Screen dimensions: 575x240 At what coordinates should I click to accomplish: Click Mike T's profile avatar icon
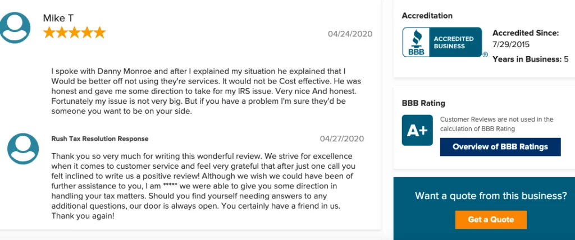[x=15, y=28]
